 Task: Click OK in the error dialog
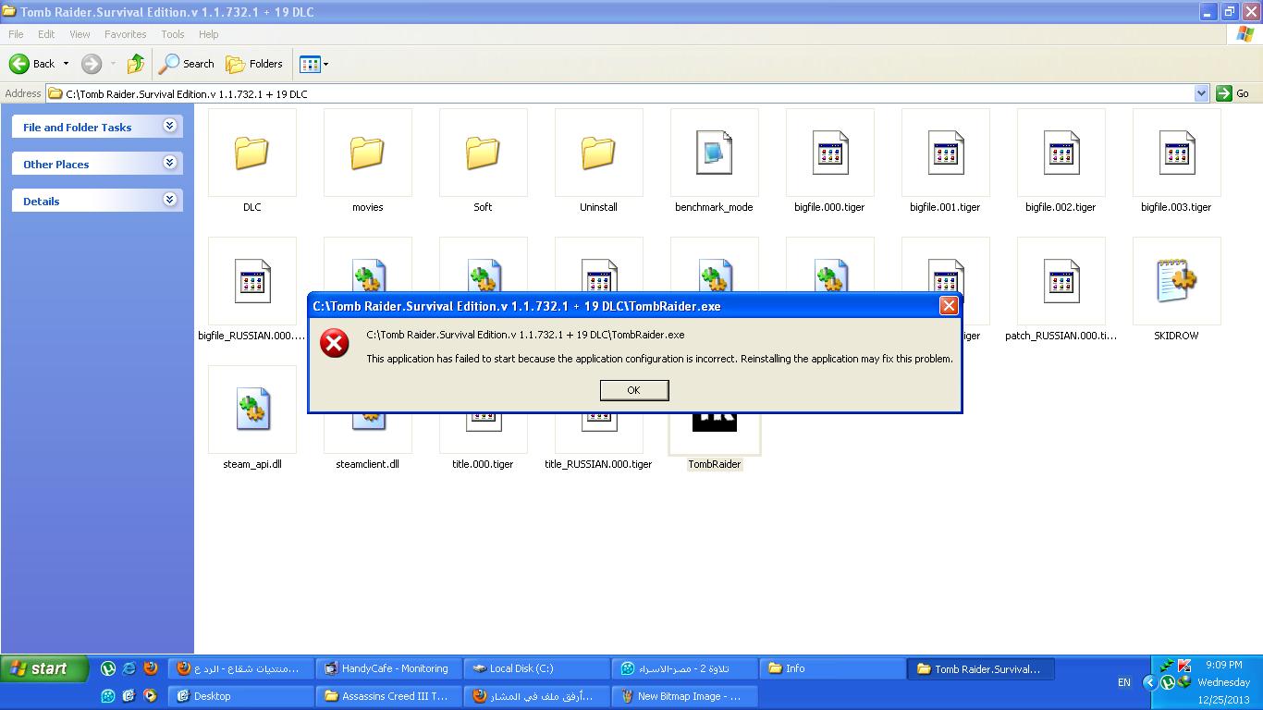tap(633, 390)
